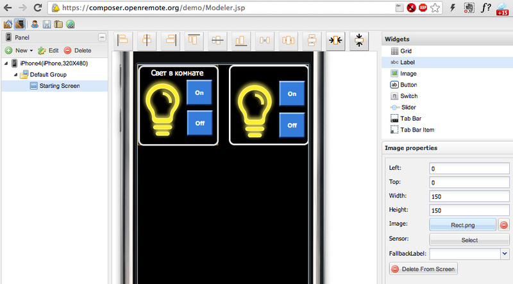The width and height of the screenshot is (513, 284).
Task: Open the UI Designer toolbar icon
Action: 20,24
